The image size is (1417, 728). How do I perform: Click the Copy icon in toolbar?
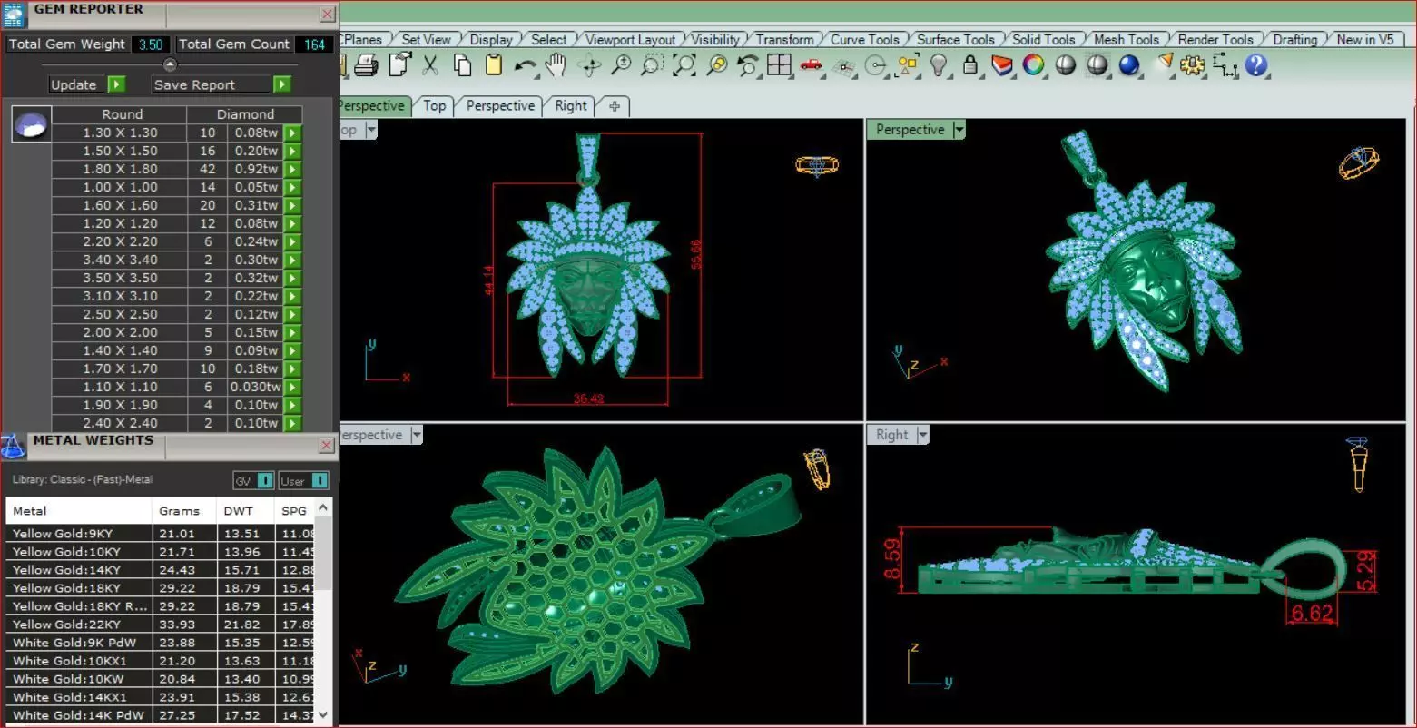pyautogui.click(x=462, y=65)
